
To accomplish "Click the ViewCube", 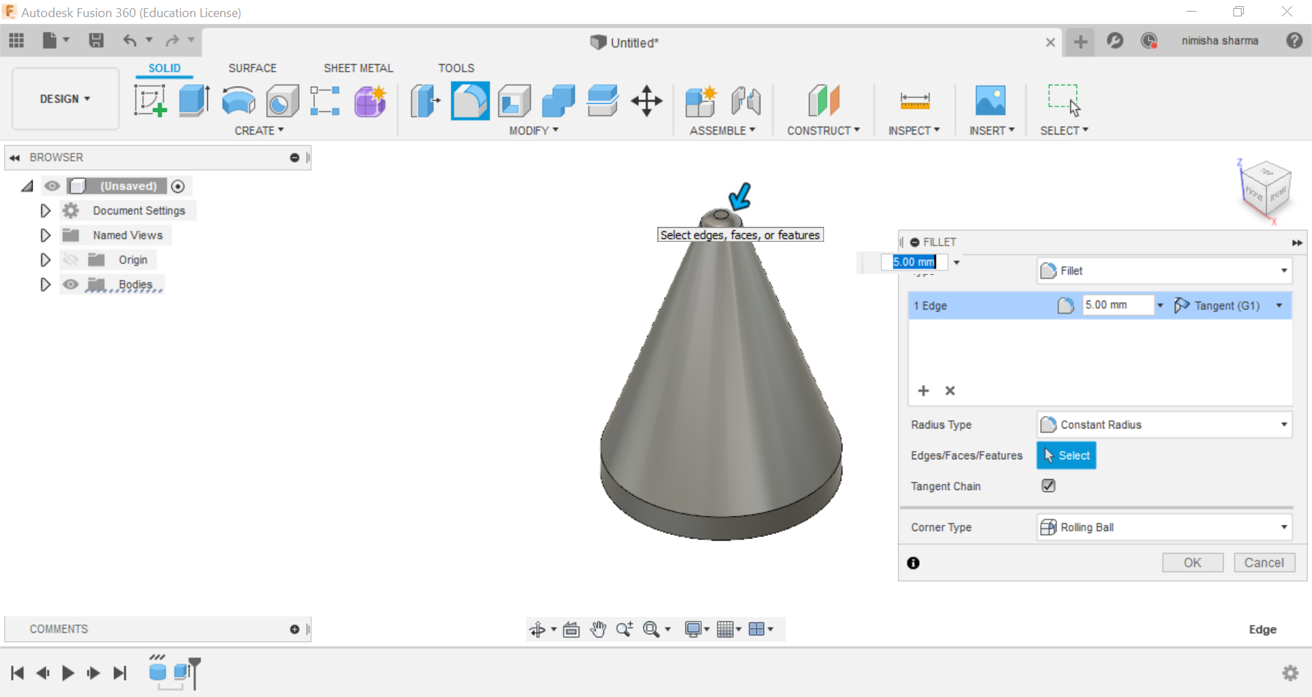I will (1265, 190).
